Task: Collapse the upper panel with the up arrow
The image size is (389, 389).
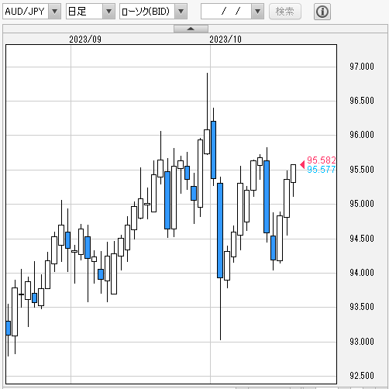Action: click(191, 29)
